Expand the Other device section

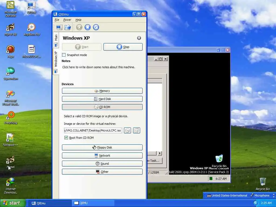(102, 172)
